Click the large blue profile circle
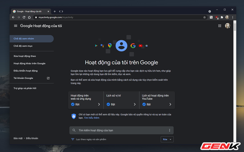Image resolution: width=244 pixels, height=152 pixels. click(x=121, y=46)
